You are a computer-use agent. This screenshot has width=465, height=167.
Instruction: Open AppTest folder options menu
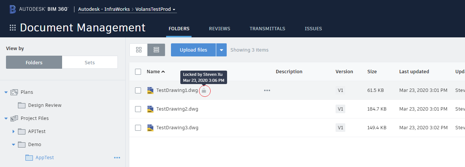tap(117, 158)
